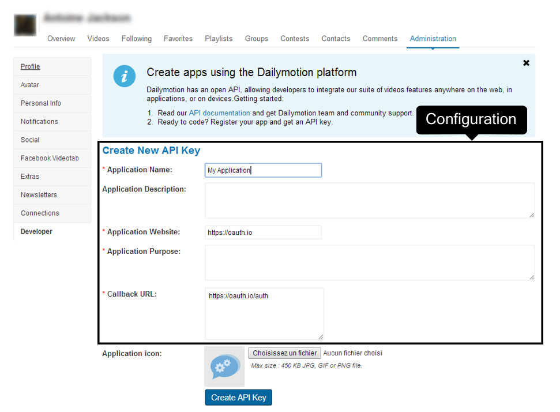The height and width of the screenshot is (412, 560).
Task: Click the Aucun fichier choisi text
Action: coord(353,353)
